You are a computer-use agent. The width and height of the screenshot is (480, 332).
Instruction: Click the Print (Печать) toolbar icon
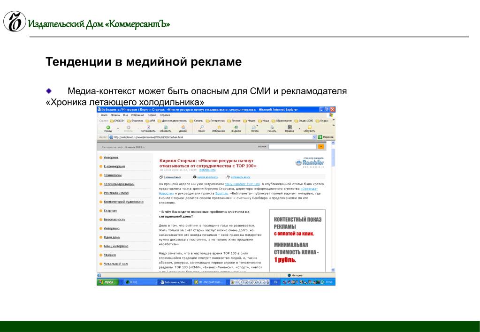point(272,127)
